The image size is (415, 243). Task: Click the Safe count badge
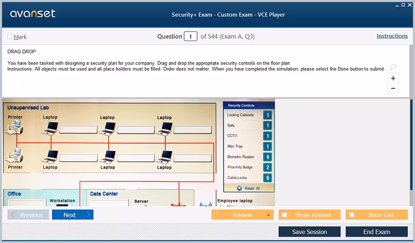267,126
